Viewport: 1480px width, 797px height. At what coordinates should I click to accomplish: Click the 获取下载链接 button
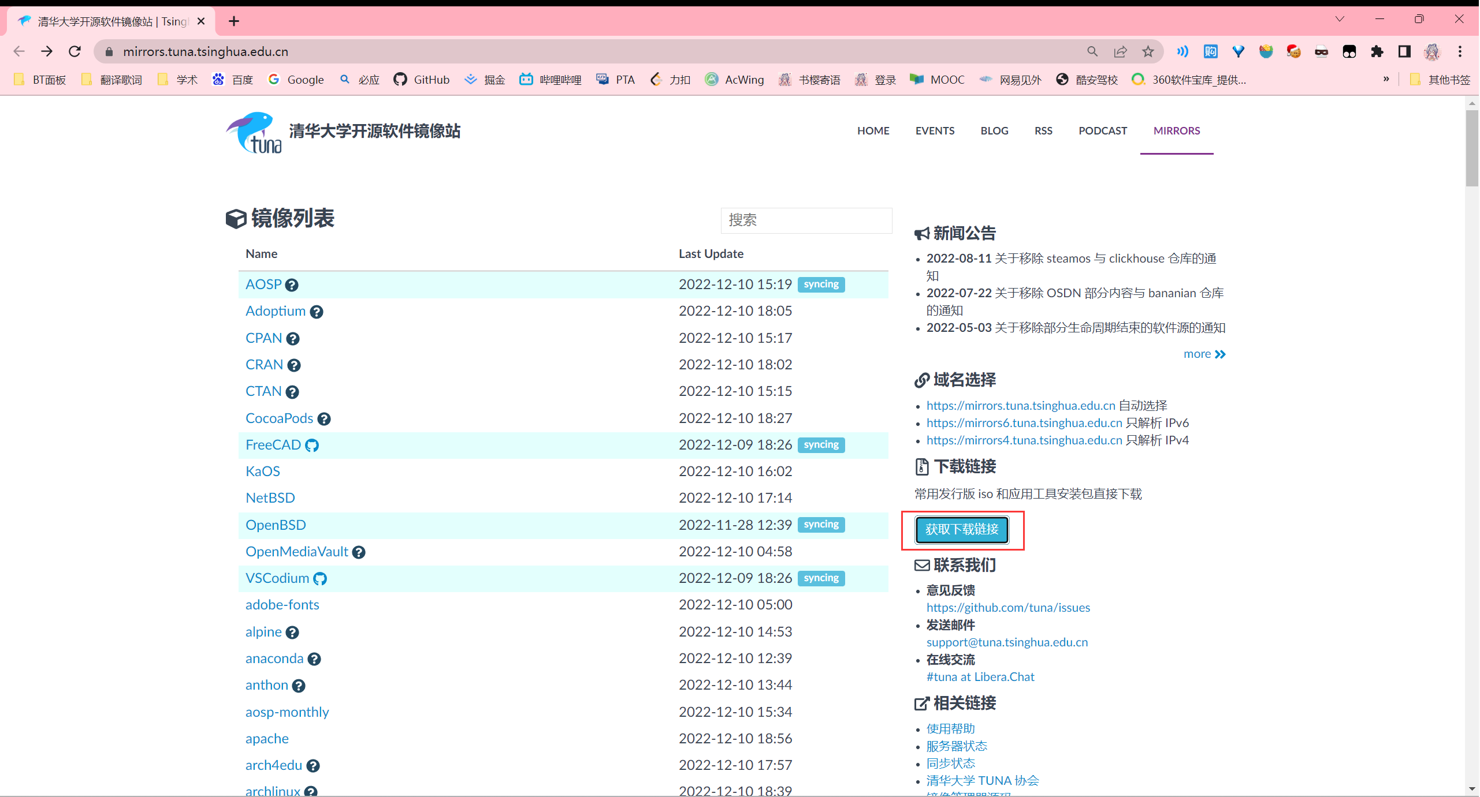point(962,530)
